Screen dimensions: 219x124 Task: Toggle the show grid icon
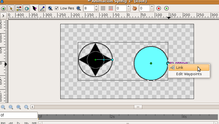pyautogui.click(x=103, y=8)
